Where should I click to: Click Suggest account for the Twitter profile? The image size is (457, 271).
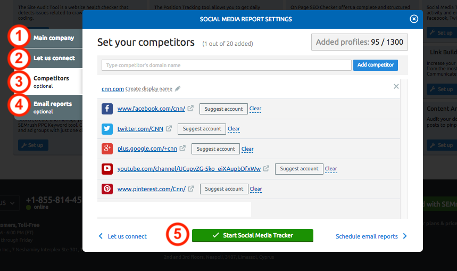click(202, 129)
